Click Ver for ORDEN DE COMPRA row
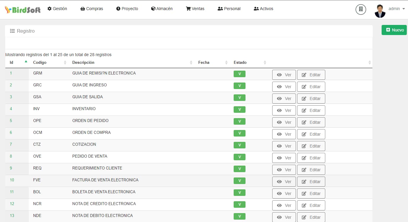This screenshot has height=222, width=408. pos(284,134)
